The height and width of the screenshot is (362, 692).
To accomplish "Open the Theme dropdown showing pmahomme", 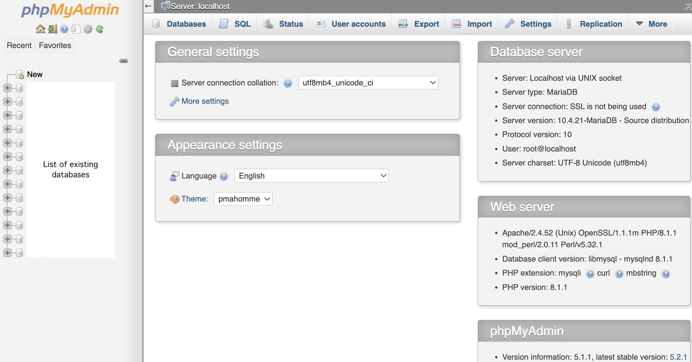I will [x=243, y=199].
